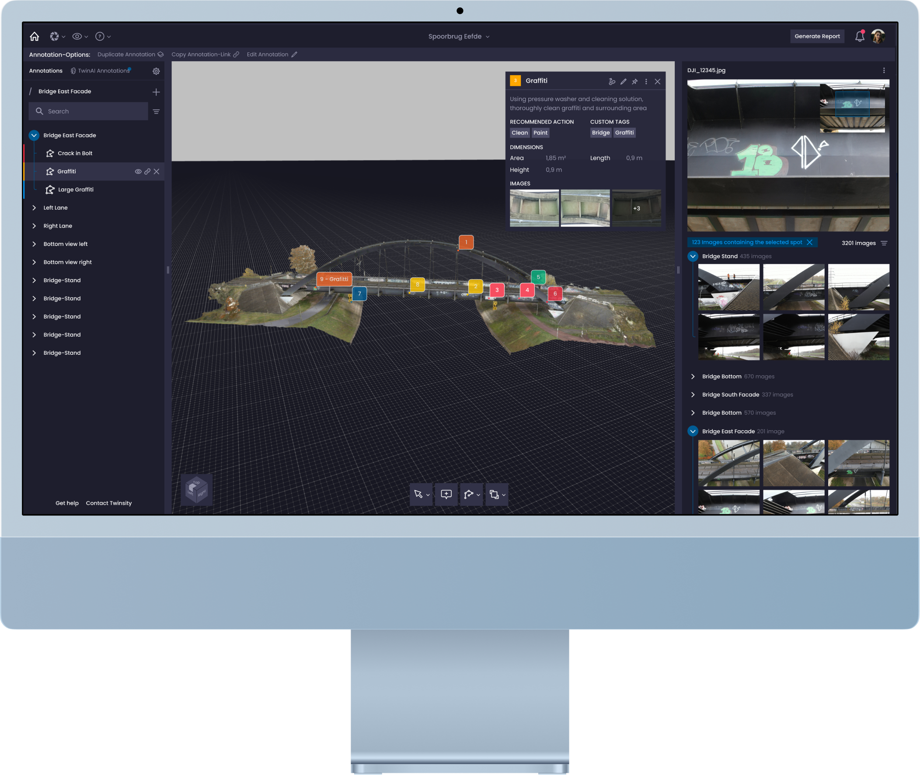Expand the Left Lane group
The height and width of the screenshot is (775, 920).
pyautogui.click(x=34, y=208)
